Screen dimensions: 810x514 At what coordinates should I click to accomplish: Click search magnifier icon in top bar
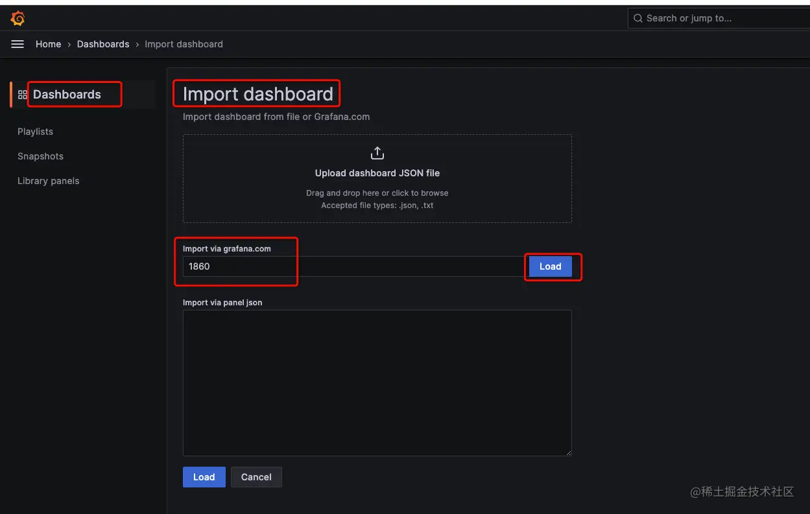638,18
